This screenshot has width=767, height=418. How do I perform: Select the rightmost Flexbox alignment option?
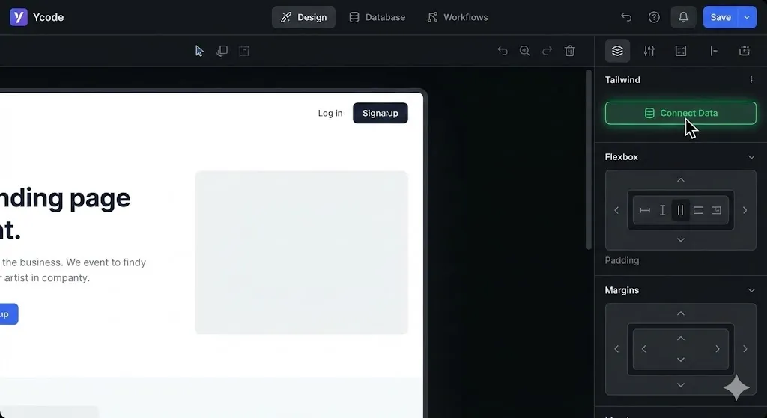coord(717,210)
